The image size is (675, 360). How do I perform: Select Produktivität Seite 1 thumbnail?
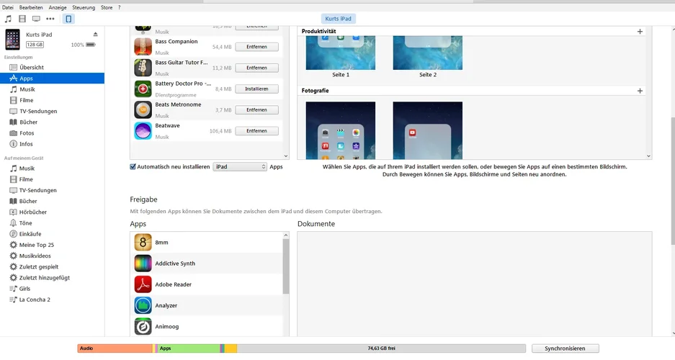click(341, 53)
